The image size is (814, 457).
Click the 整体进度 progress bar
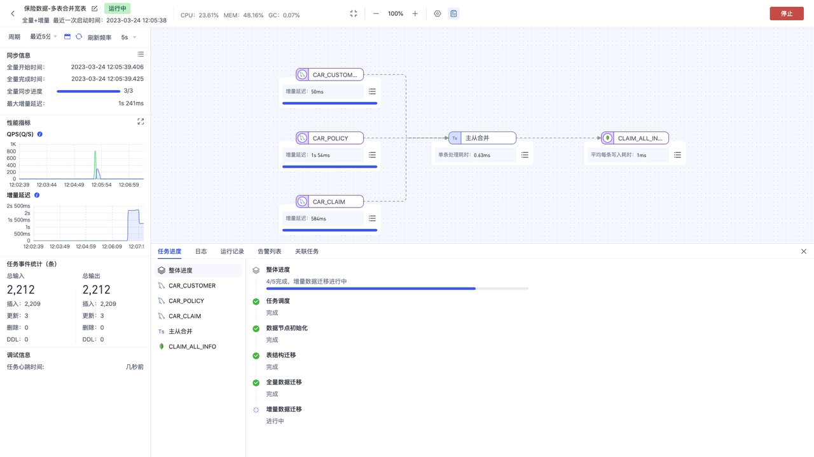tap(397, 289)
